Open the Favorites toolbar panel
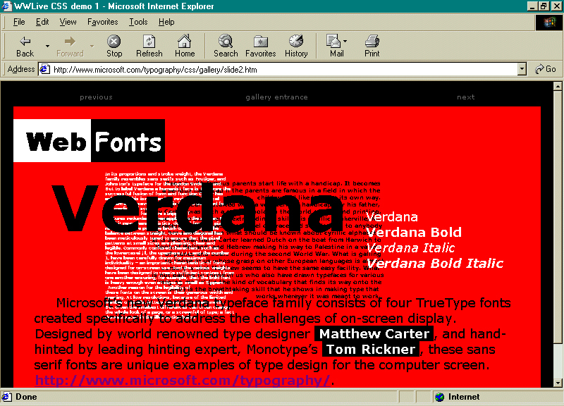 click(x=260, y=47)
